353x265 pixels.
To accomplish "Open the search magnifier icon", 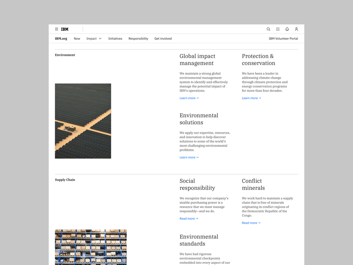I will (268, 29).
